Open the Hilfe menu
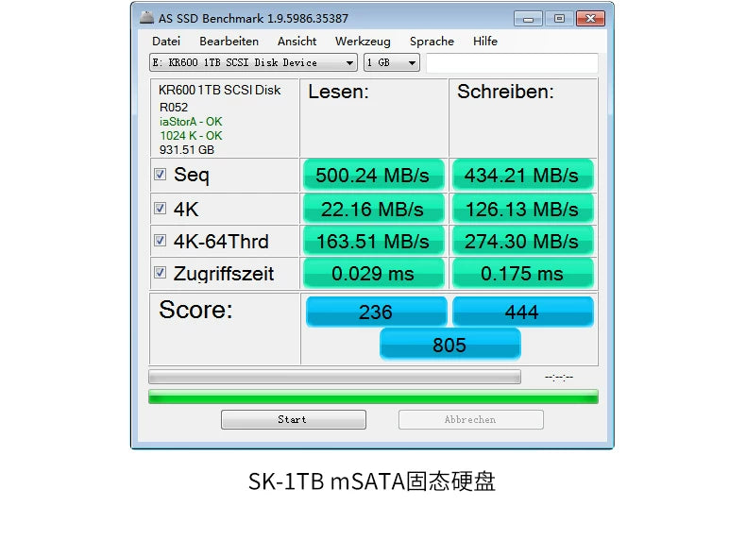 click(x=484, y=42)
